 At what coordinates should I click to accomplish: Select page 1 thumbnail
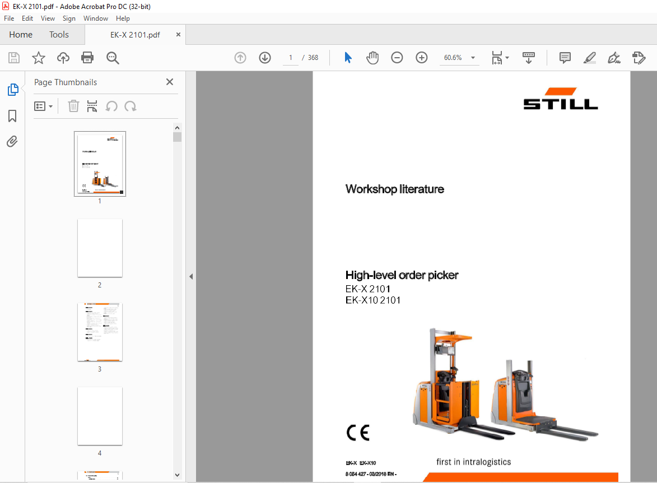coord(100,164)
